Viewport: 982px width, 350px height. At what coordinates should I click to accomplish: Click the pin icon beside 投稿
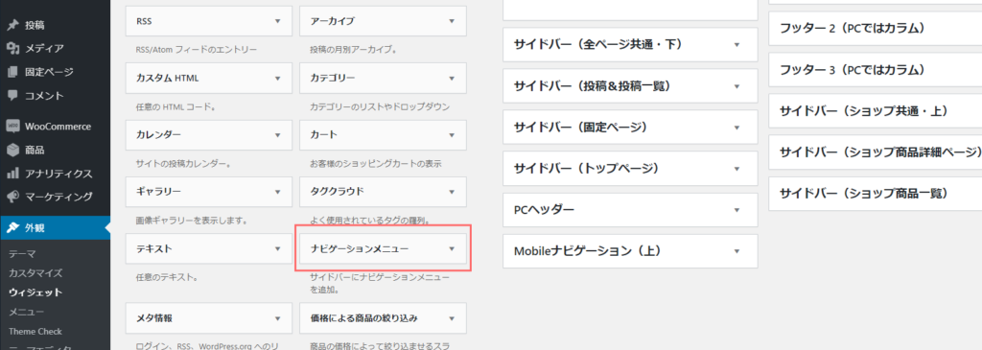pos(12,25)
